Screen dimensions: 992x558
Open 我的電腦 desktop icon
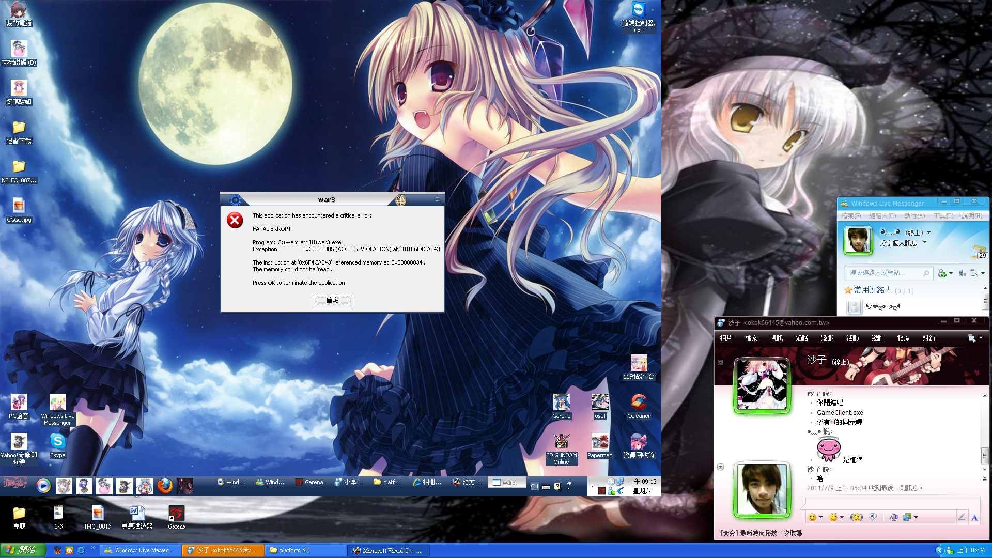[x=19, y=14]
